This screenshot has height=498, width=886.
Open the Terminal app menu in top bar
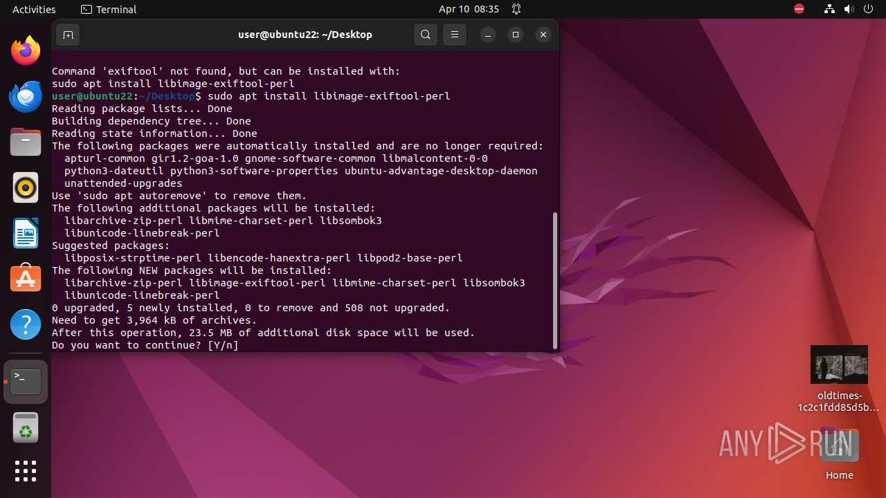click(x=109, y=9)
